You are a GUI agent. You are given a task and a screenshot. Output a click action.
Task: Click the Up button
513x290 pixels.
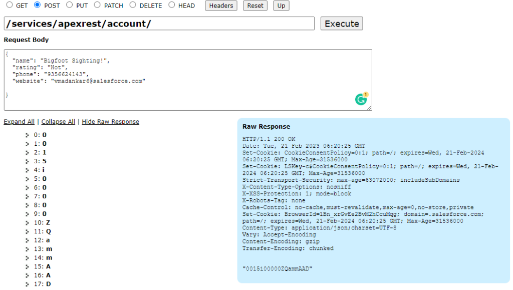pos(281,6)
